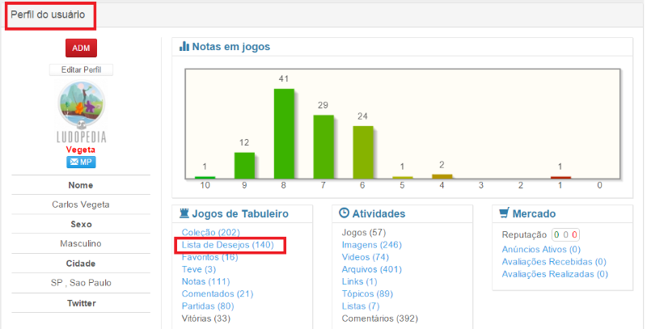Click the shopping cart icon beside Mercado
Screen dimensions: 647x329
pos(504,214)
